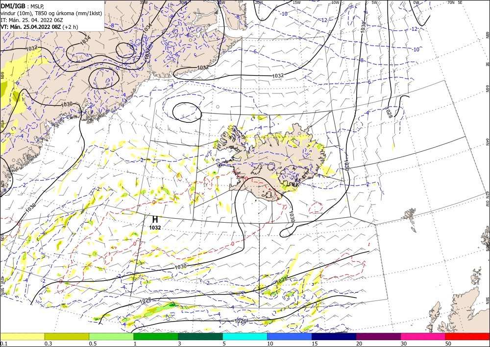Select the green 1 mm legend swatch
This screenshot has width=490, height=347.
(x=156, y=336)
